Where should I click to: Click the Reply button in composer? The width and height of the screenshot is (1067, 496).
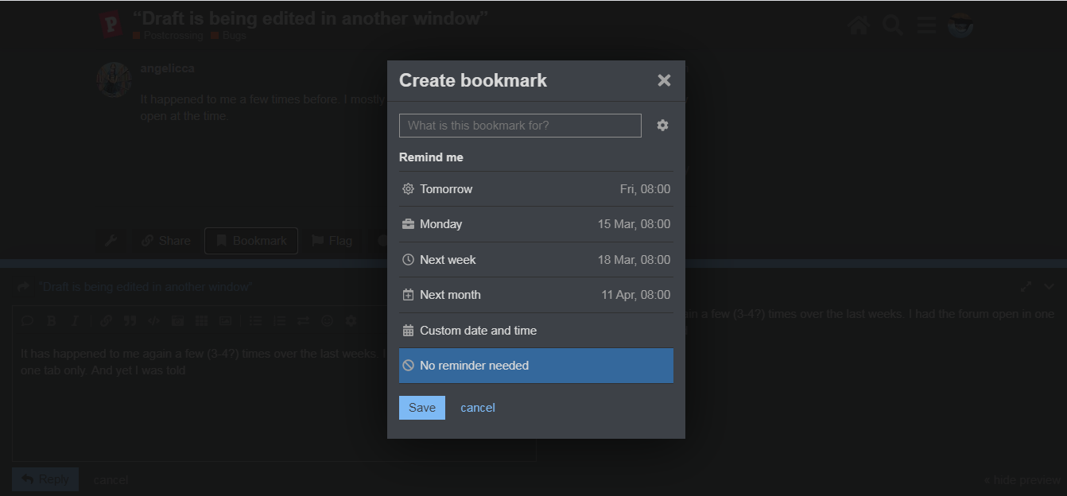point(45,479)
